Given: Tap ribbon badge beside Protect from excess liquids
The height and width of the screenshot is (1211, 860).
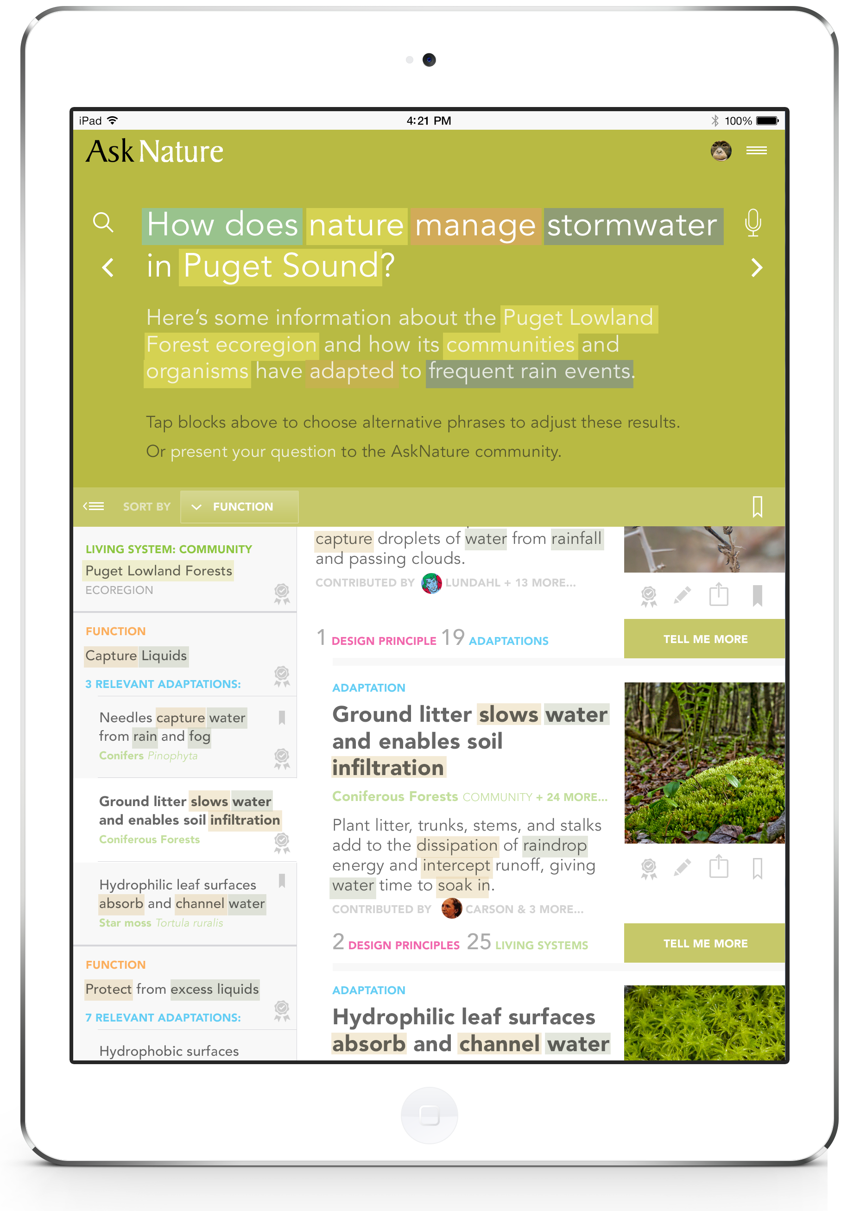Looking at the screenshot, I should 282,1011.
